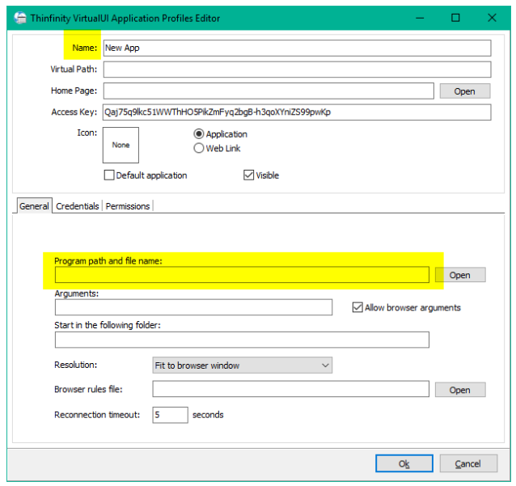Click the Reconnection timeout value field

click(170, 415)
